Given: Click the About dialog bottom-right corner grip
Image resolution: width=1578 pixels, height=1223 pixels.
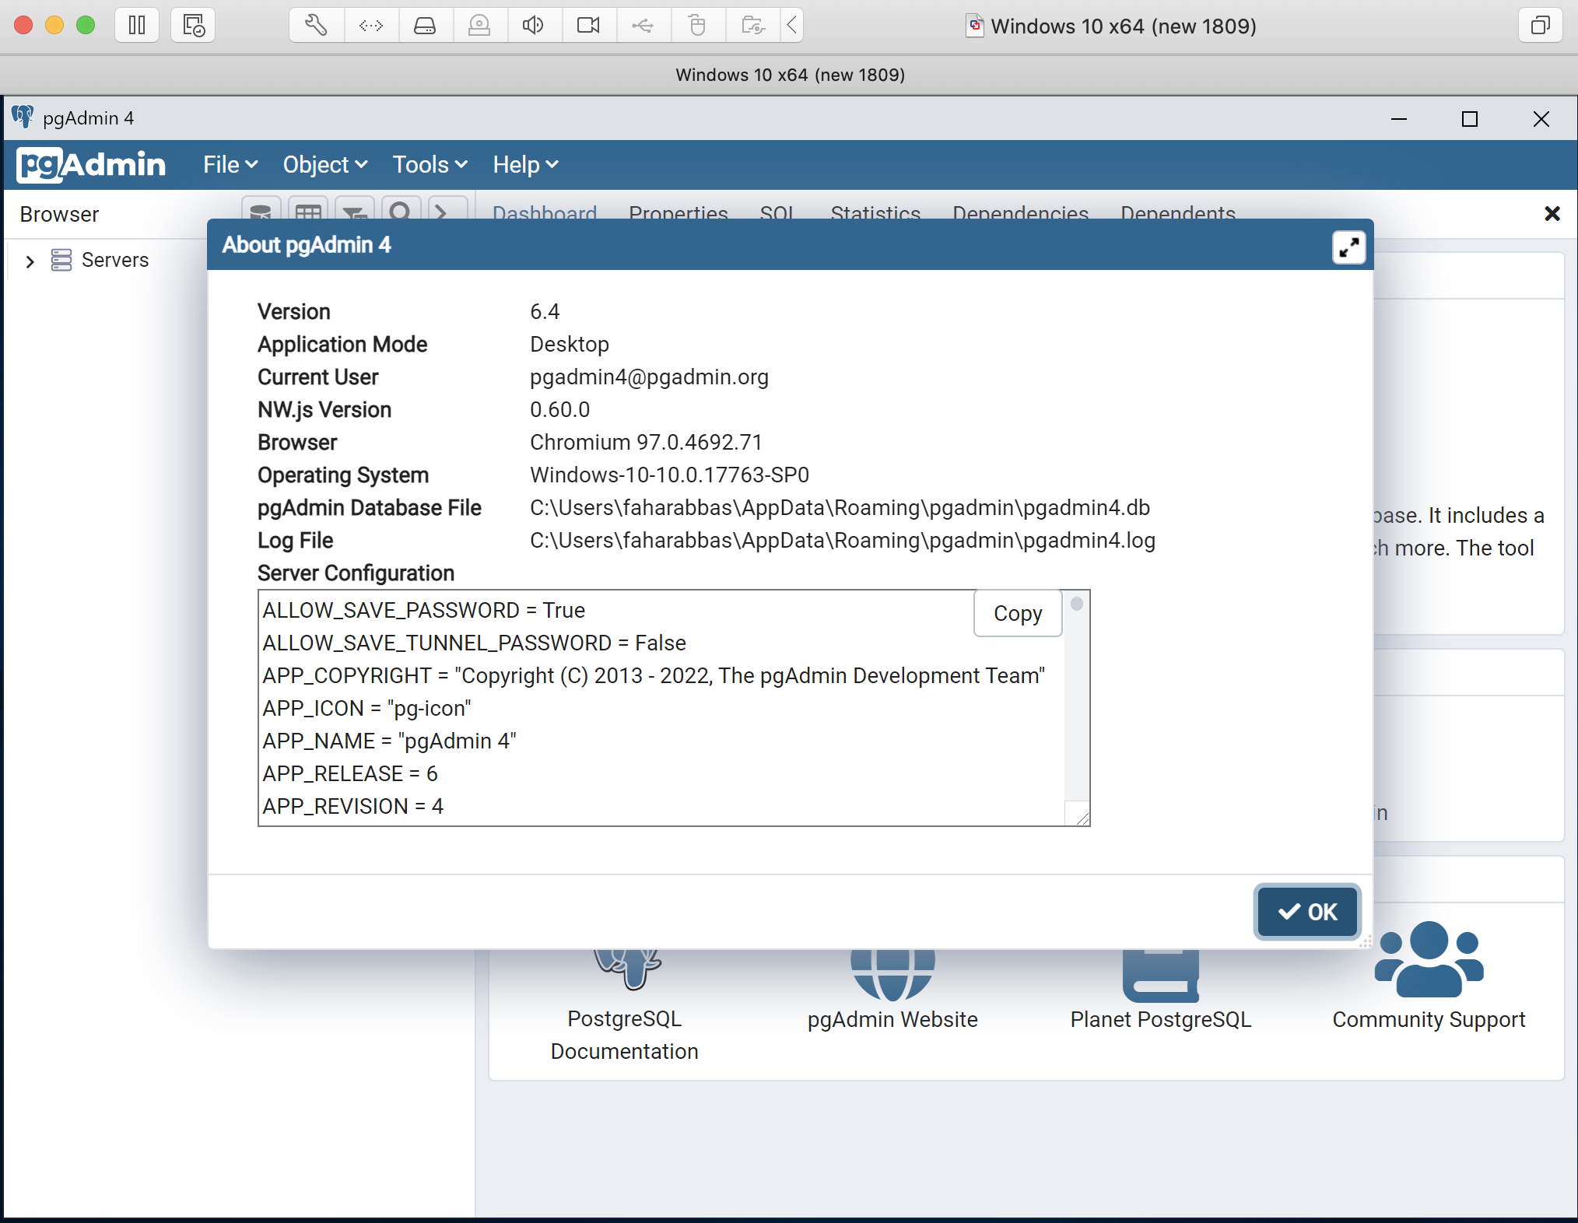Looking at the screenshot, I should coord(1366,941).
